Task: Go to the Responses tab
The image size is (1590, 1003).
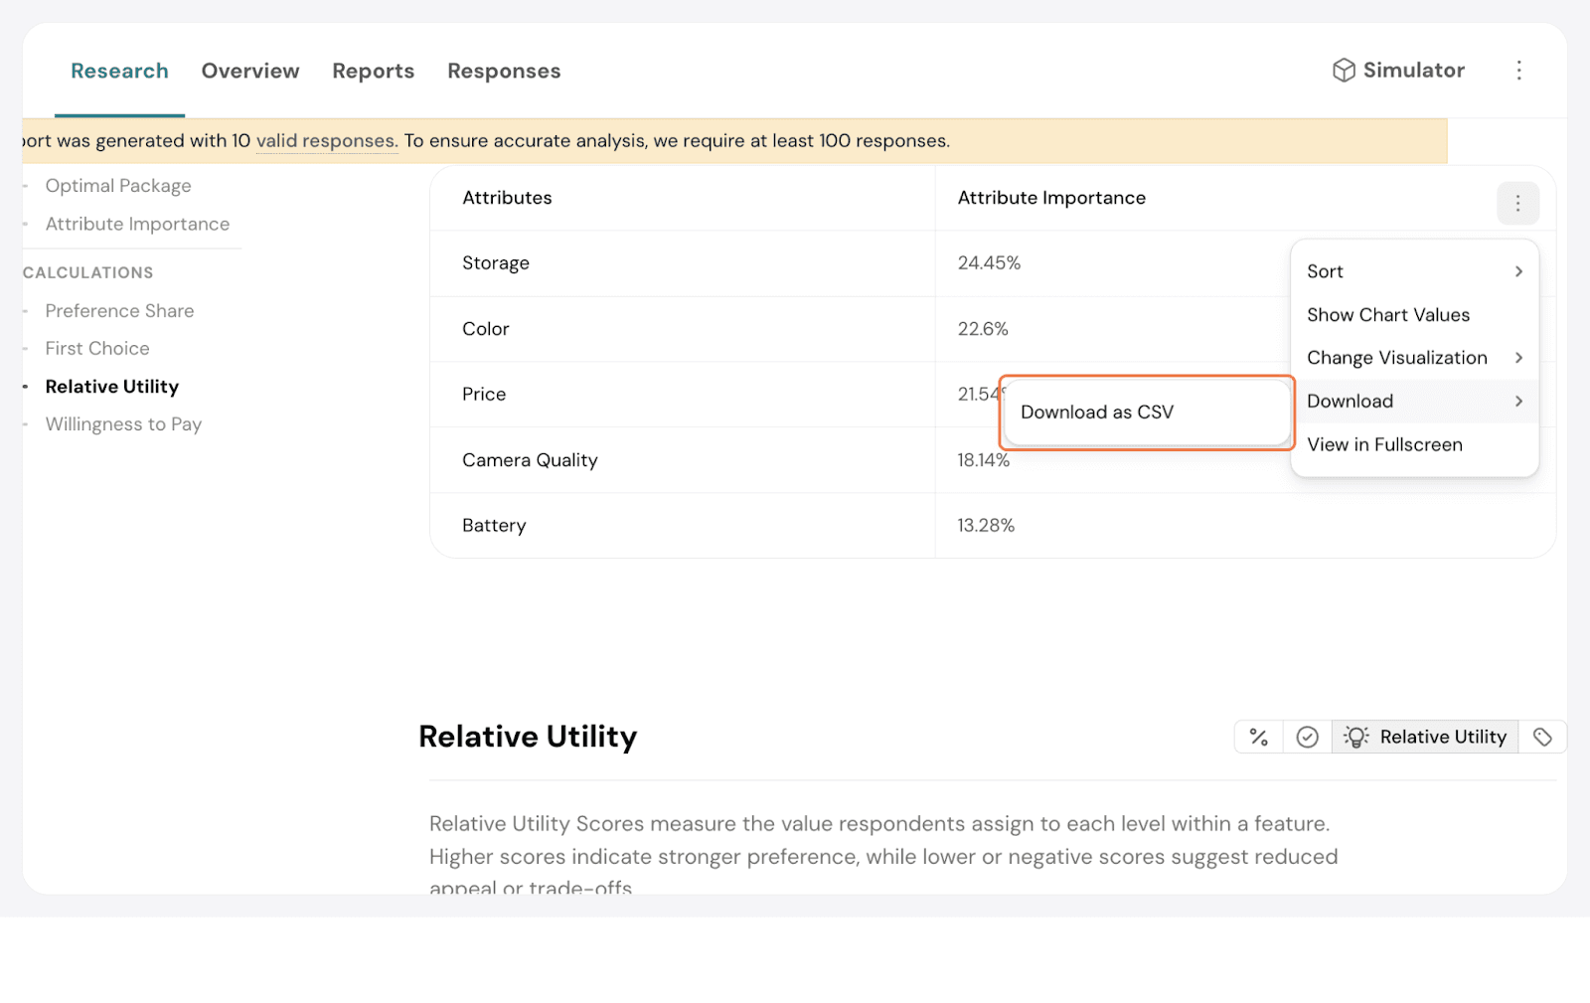Action: coord(504,72)
